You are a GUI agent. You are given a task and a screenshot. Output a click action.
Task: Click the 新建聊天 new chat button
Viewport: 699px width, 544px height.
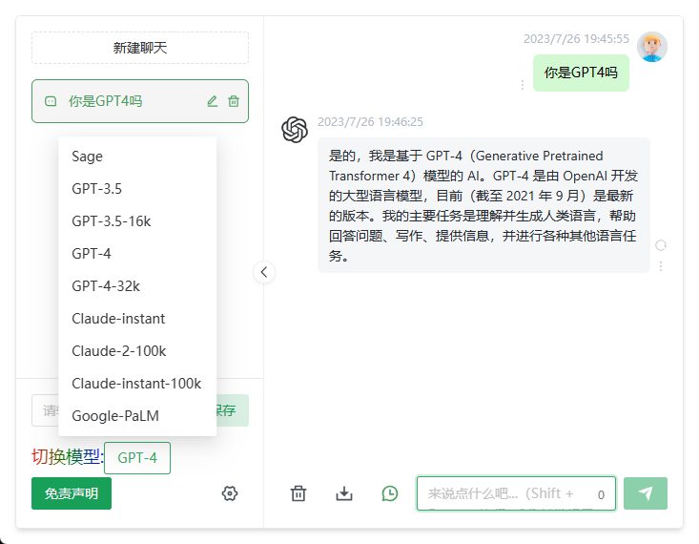140,48
